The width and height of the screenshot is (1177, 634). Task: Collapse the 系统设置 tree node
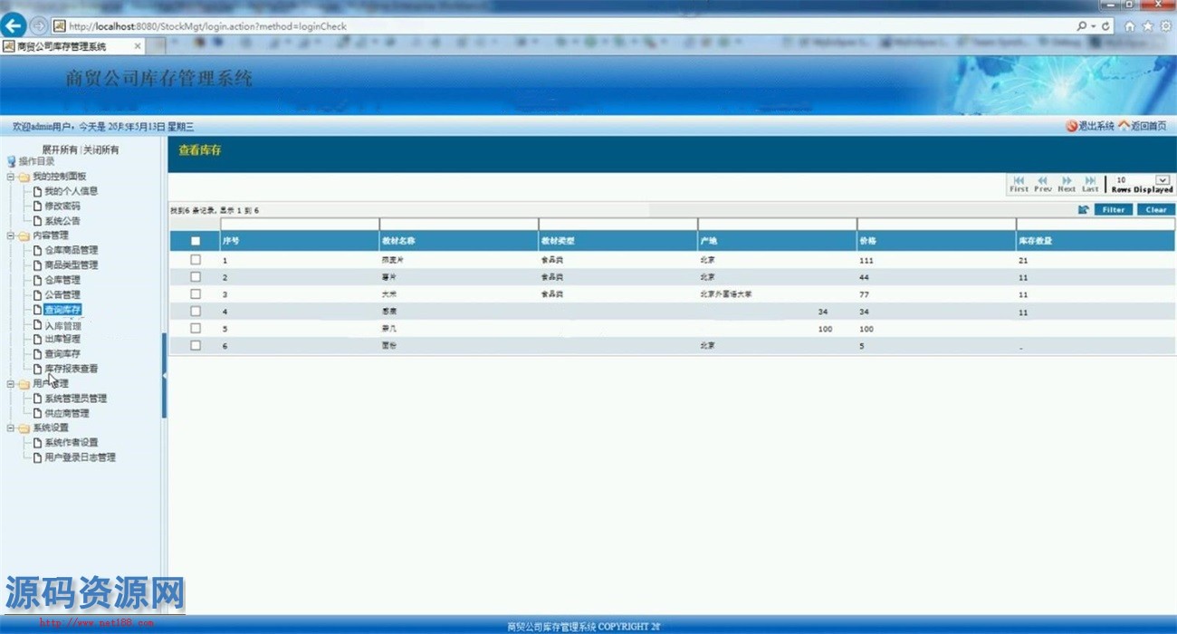click(x=11, y=428)
